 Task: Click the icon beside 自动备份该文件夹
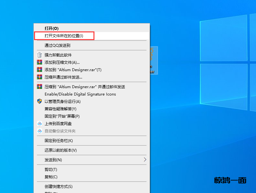coord(40,131)
